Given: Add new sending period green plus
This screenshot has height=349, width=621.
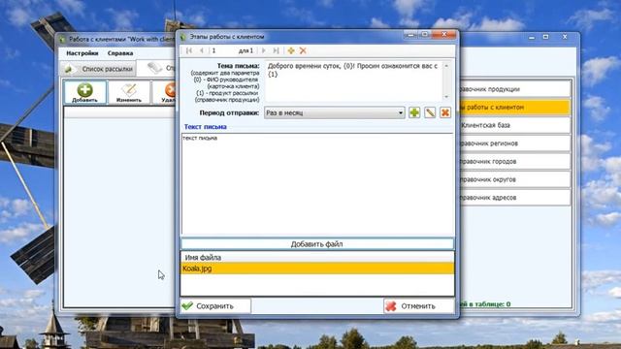Looking at the screenshot, I should [x=414, y=112].
